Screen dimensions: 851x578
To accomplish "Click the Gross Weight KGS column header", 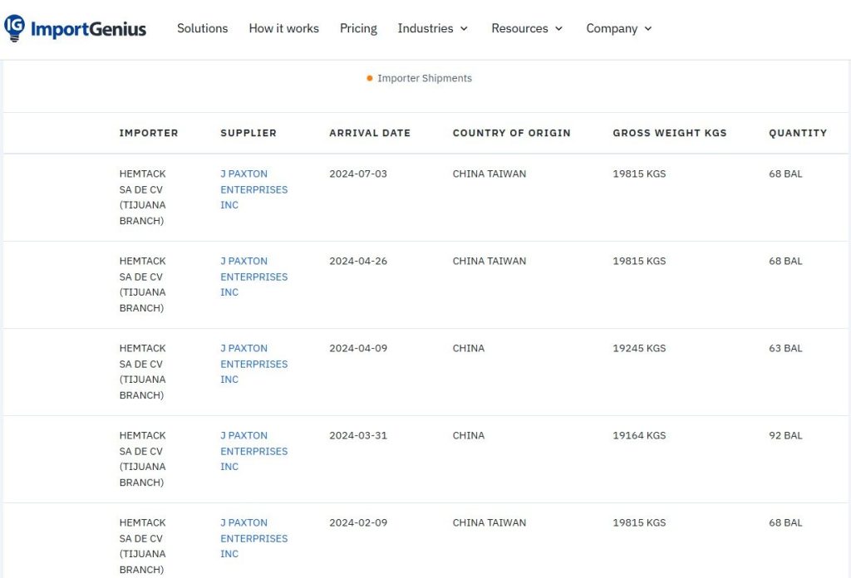I will 669,133.
